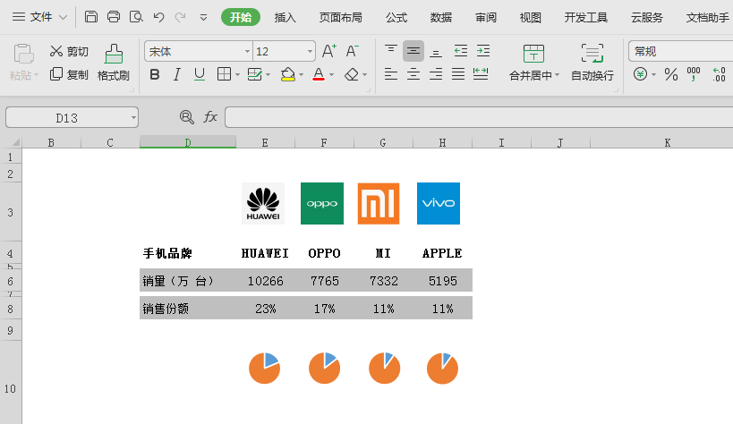The width and height of the screenshot is (733, 424).
Task: Expand fill color dropdown arrow
Action: (x=301, y=75)
